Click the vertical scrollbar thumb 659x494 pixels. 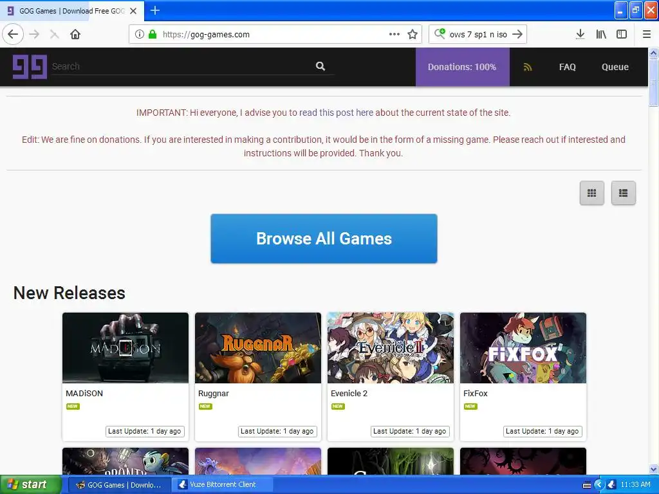[x=653, y=83]
